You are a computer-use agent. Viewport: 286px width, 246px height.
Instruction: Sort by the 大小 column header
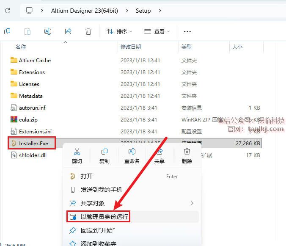pyautogui.click(x=237, y=47)
